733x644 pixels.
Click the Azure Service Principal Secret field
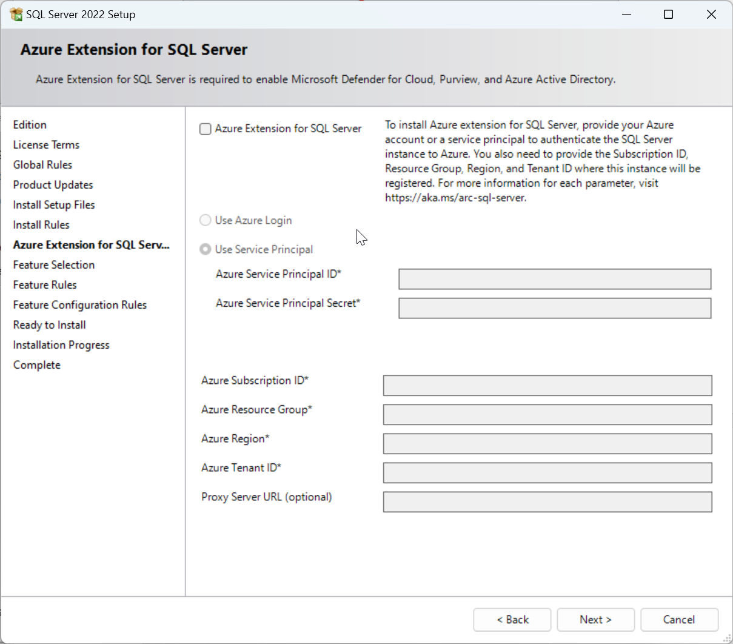pyautogui.click(x=555, y=308)
